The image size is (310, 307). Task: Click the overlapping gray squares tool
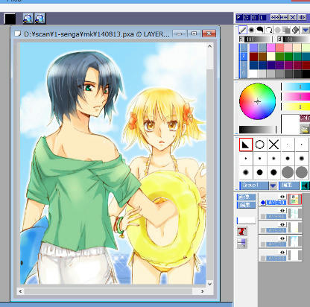pos(286,30)
